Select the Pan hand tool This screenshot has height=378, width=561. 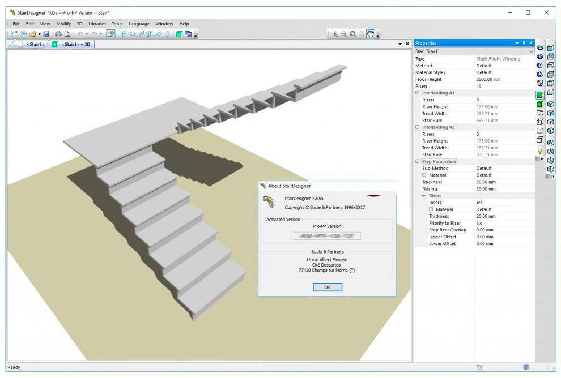pos(371,34)
